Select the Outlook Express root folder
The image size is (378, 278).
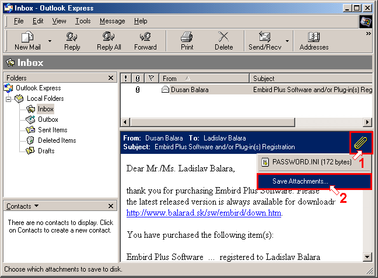(38, 88)
